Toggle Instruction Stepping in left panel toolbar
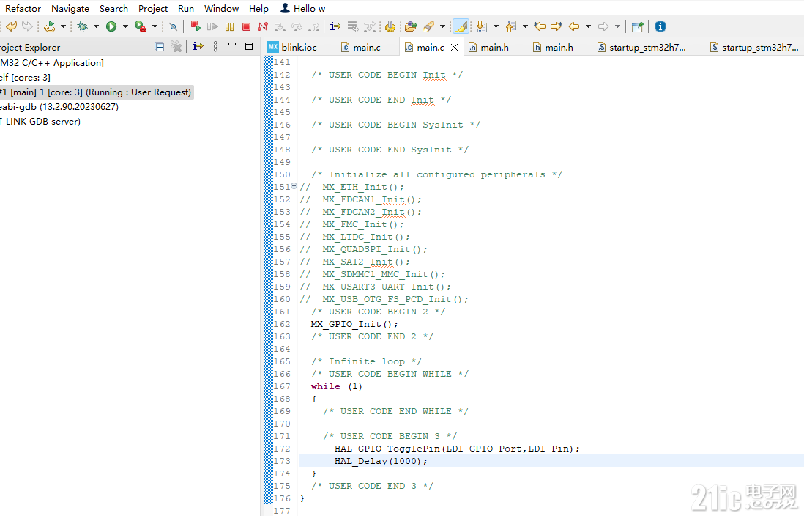The image size is (804, 516). (198, 46)
